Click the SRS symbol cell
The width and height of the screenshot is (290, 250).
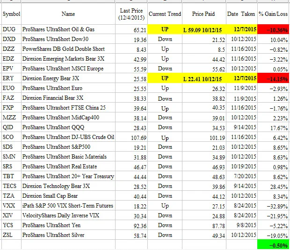coord(11,166)
